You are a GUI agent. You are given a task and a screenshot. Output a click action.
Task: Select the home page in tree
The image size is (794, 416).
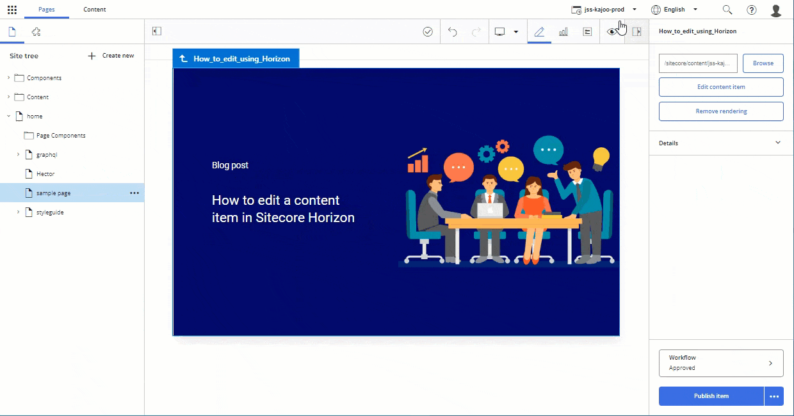point(35,116)
